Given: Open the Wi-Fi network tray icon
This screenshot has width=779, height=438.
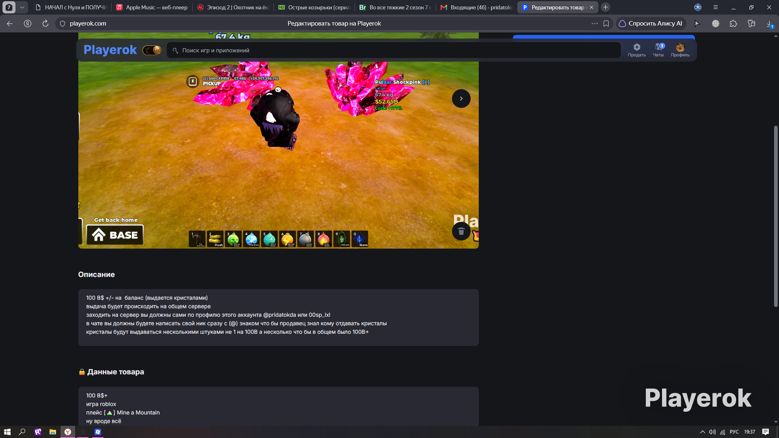Looking at the screenshot, I should (x=723, y=432).
